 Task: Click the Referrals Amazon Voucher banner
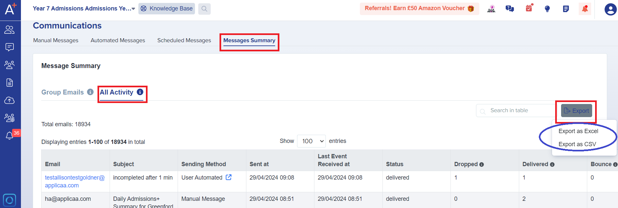(419, 9)
